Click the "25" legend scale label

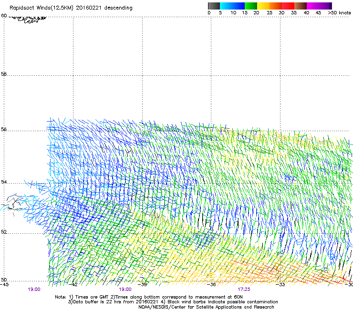(x=270, y=13)
